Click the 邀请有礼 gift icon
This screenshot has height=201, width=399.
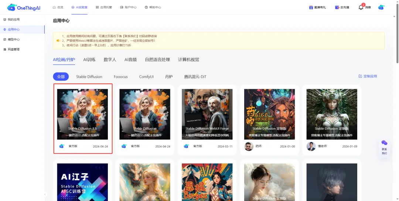pyautogui.click(x=311, y=7)
